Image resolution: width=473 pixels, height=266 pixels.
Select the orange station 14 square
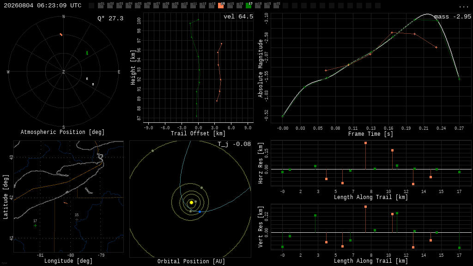[x=221, y=6]
